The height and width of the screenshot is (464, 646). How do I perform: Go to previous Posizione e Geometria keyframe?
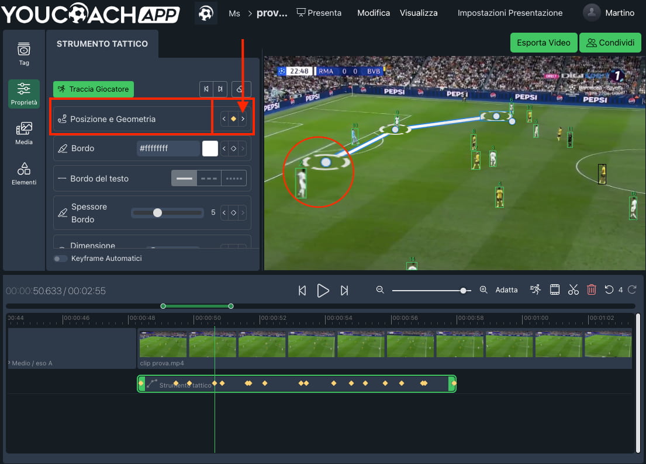(x=224, y=118)
